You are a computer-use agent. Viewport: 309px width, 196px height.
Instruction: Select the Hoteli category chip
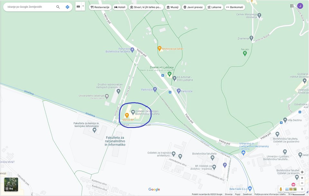(120, 7)
